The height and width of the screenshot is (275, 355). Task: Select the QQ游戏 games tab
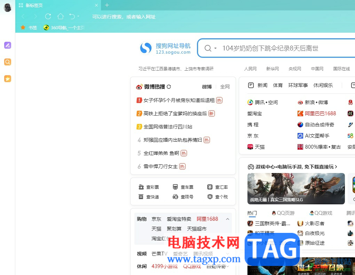tap(321, 213)
